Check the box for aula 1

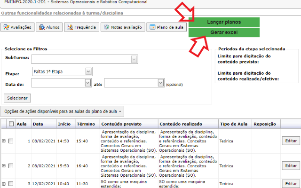point(11,141)
